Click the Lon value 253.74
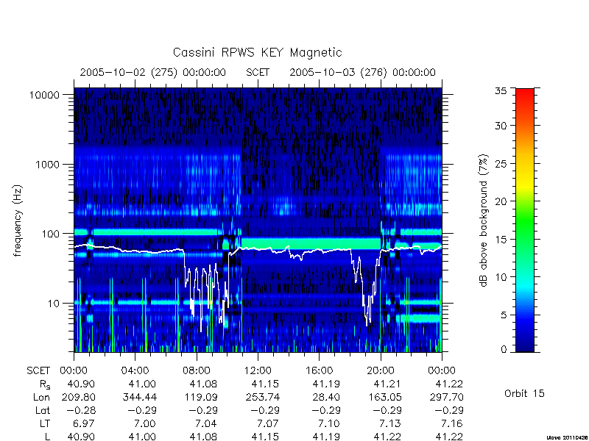Image resolution: width=589 pixels, height=441 pixels. click(x=262, y=397)
